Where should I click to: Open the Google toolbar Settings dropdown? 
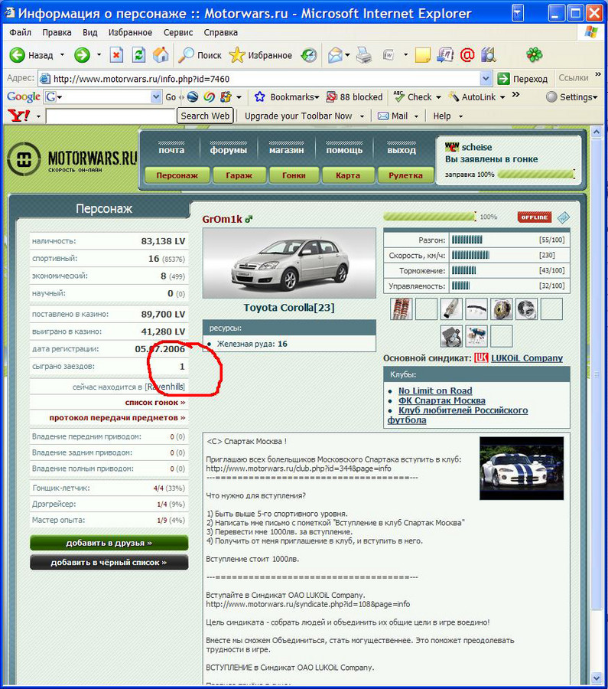tap(595, 97)
